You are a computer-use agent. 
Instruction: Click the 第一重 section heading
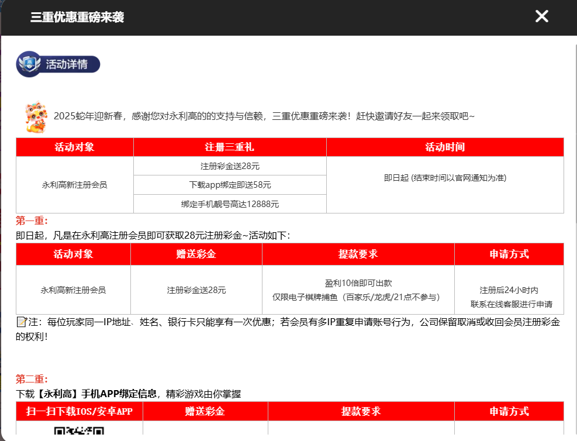(x=32, y=221)
